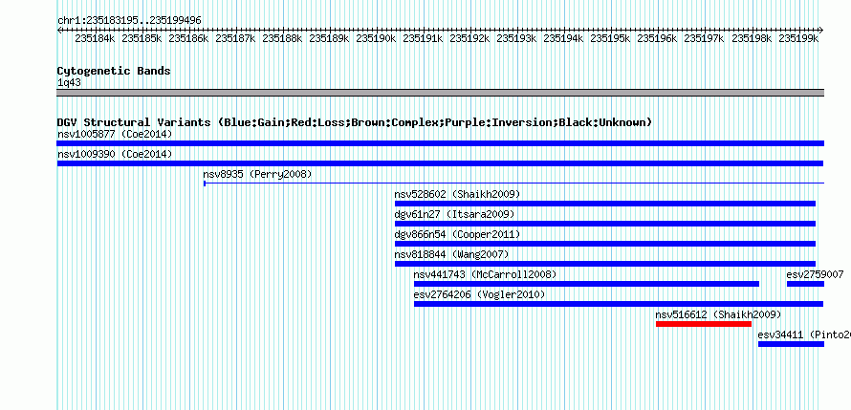The height and width of the screenshot is (410, 851).
Task: Open the esv34411 (Pinto) variant label
Action: (x=804, y=334)
